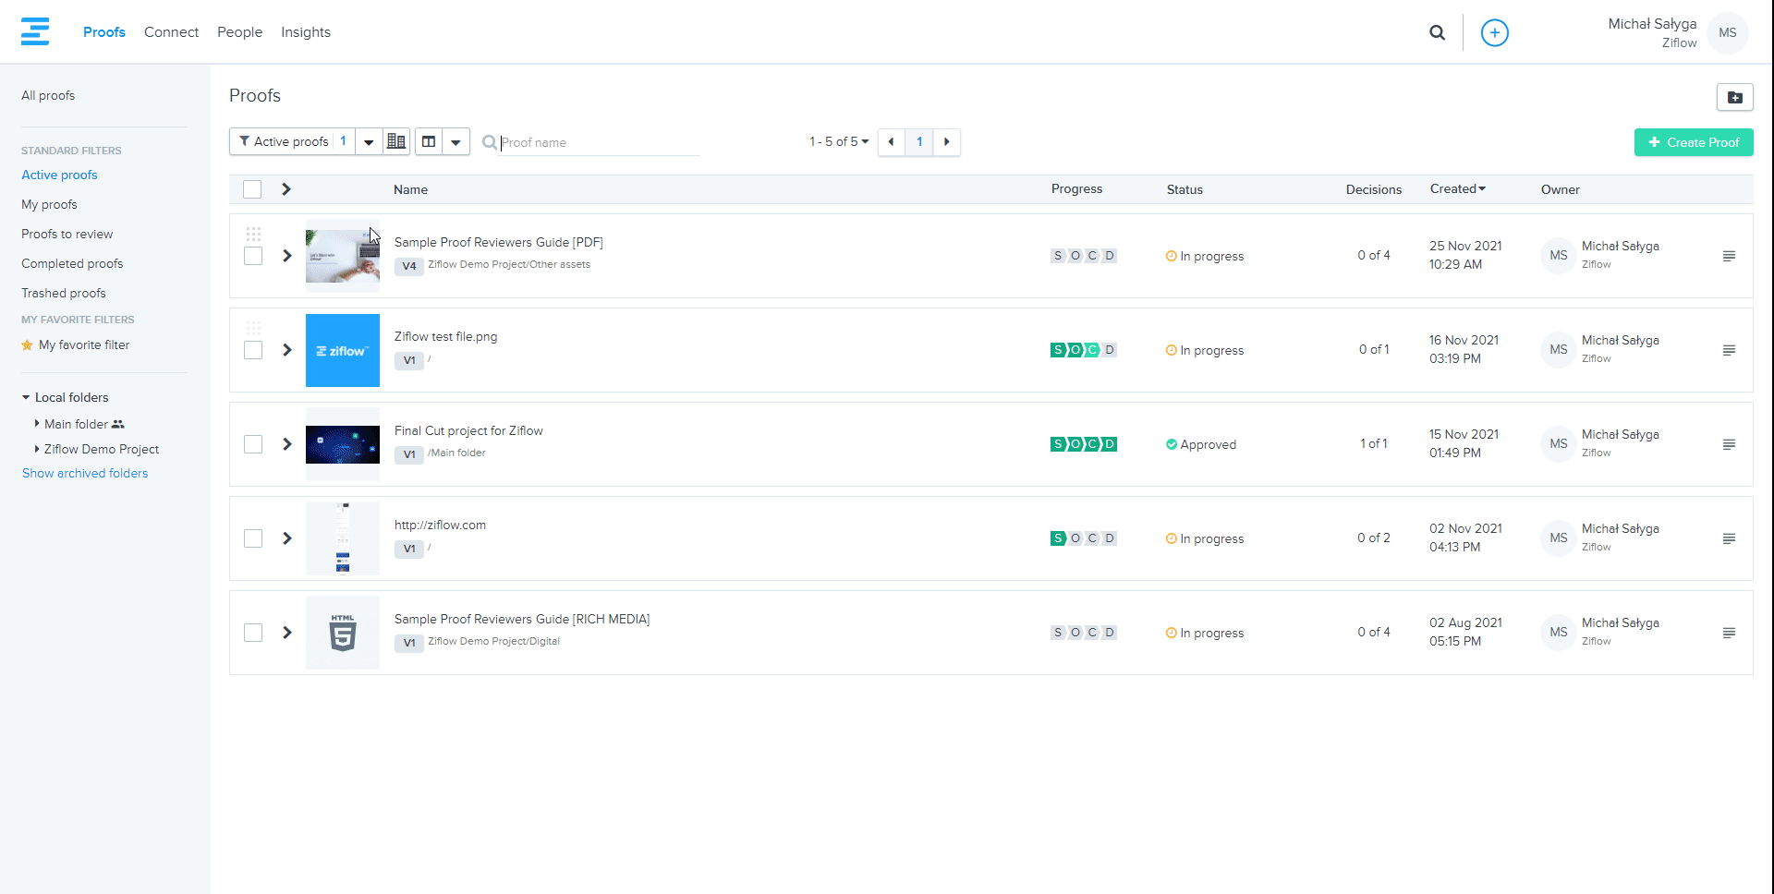
Task: Click the search magnifier icon in header
Action: click(1437, 32)
